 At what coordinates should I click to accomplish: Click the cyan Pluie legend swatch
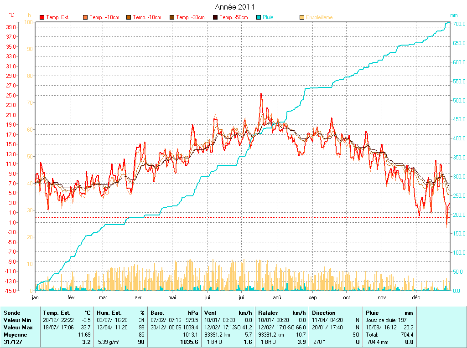coord(259,17)
